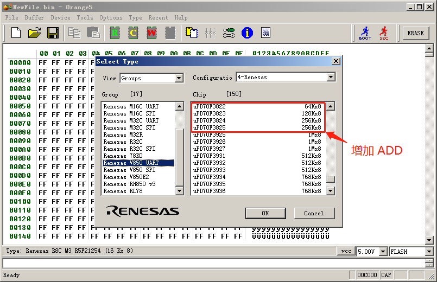Screen dimensions: 437x282
Task: Open the Buffer menu
Action: click(x=34, y=17)
